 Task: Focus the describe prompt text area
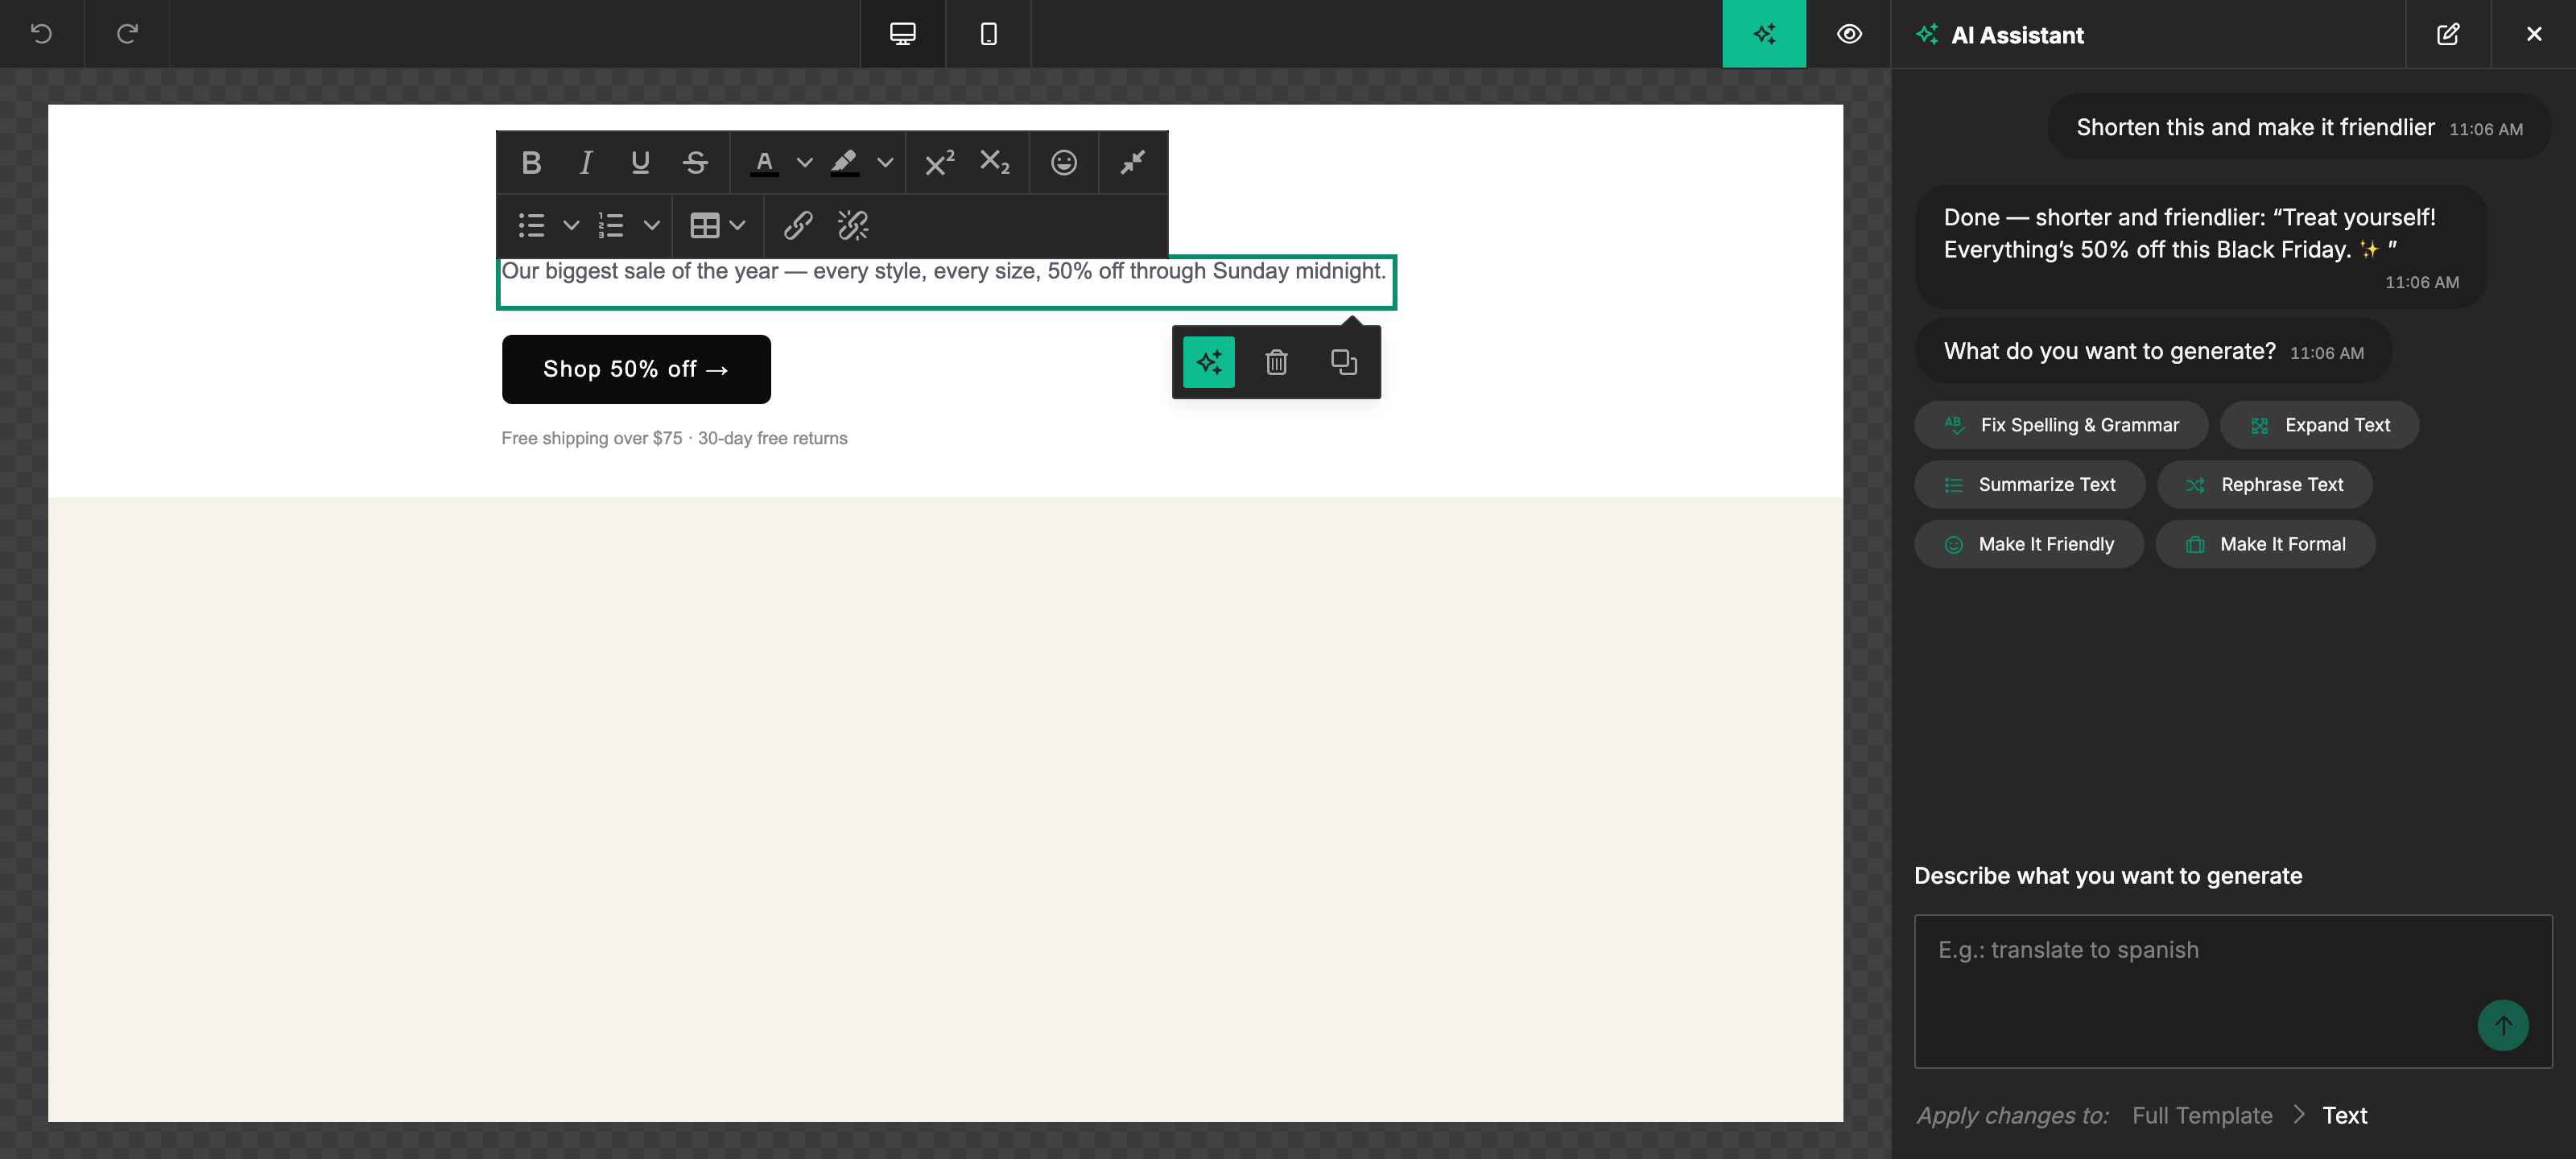point(2232,991)
